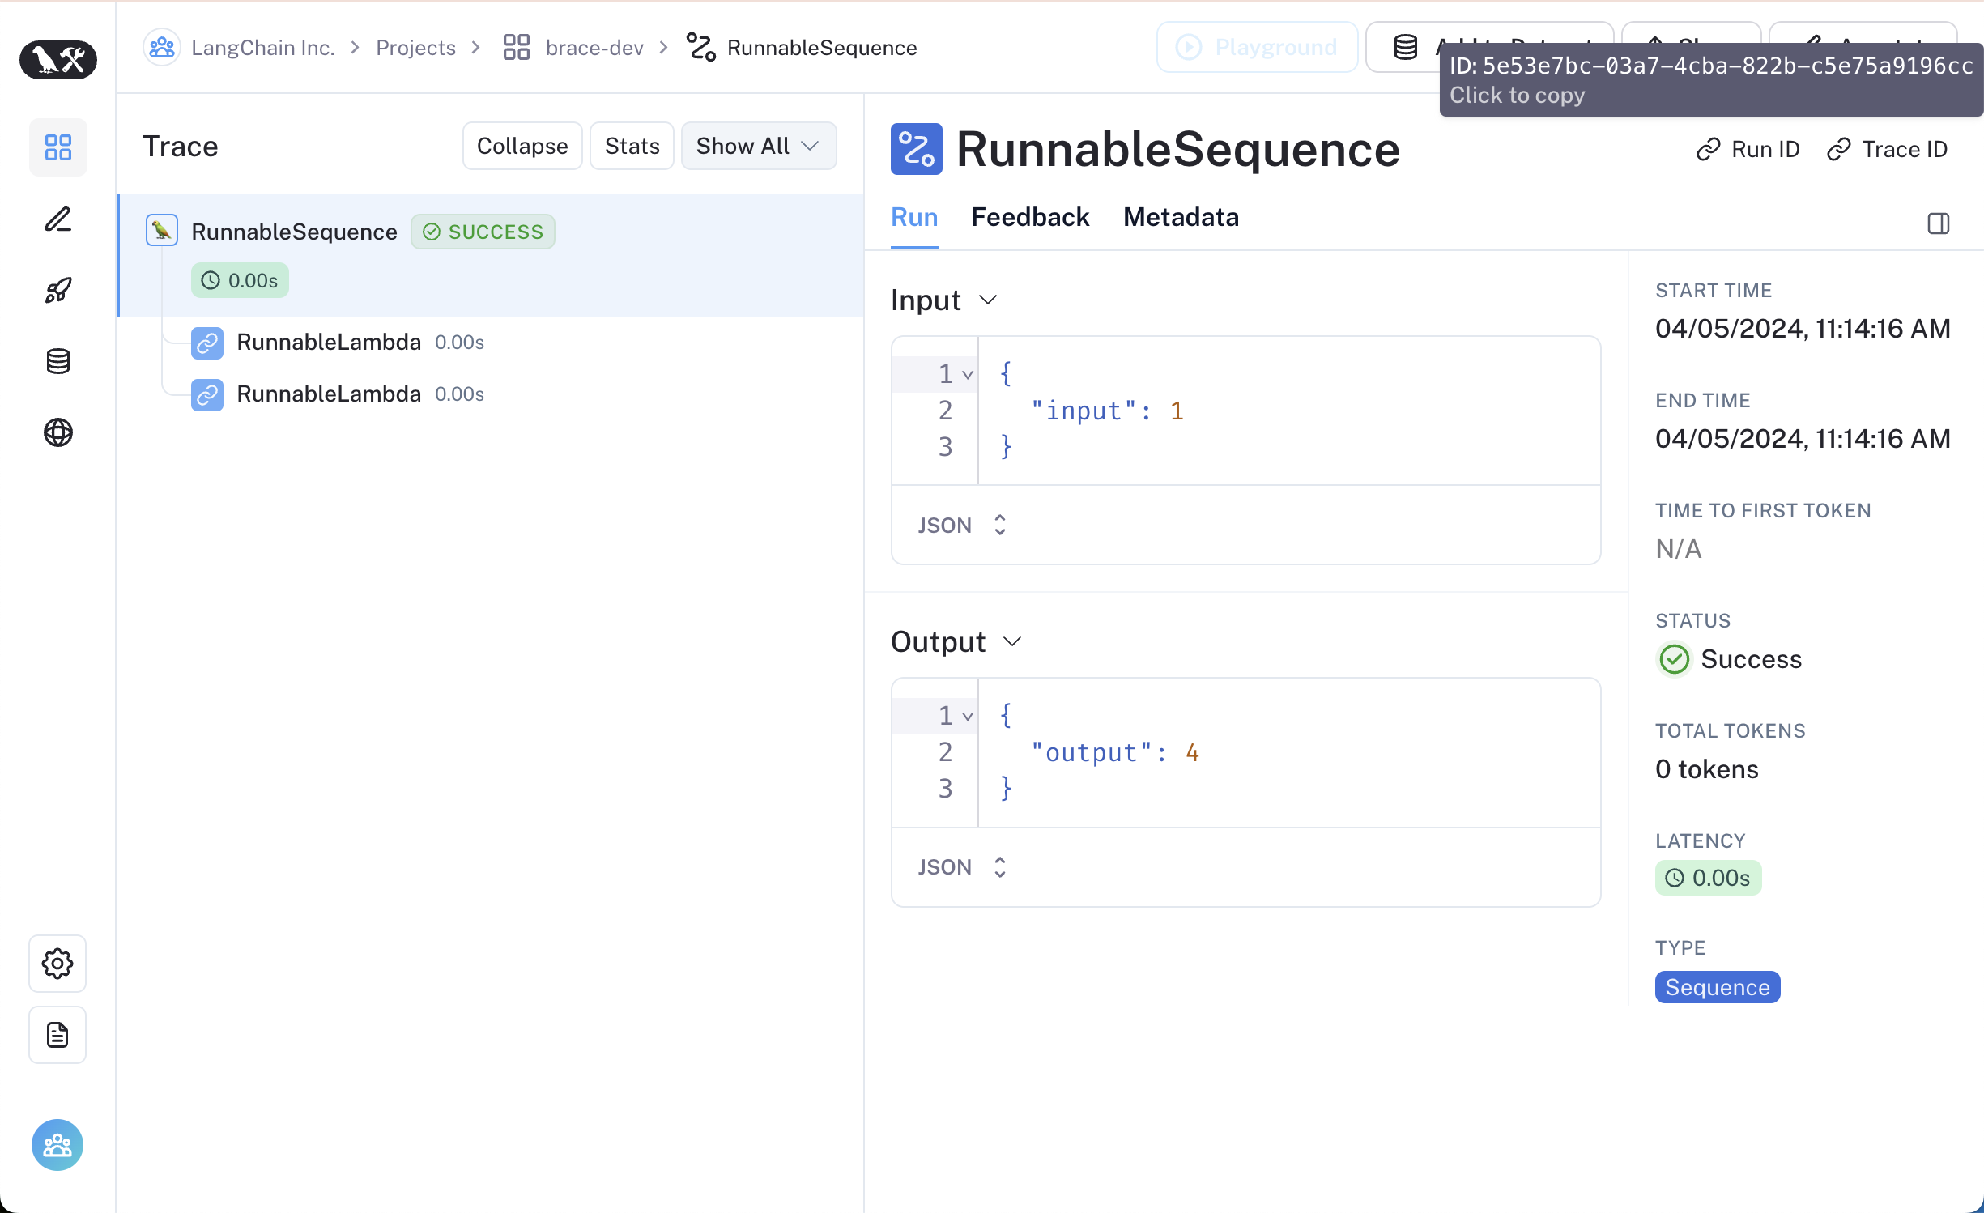
Task: Click the globe/world icon in sidebar
Action: 58,432
